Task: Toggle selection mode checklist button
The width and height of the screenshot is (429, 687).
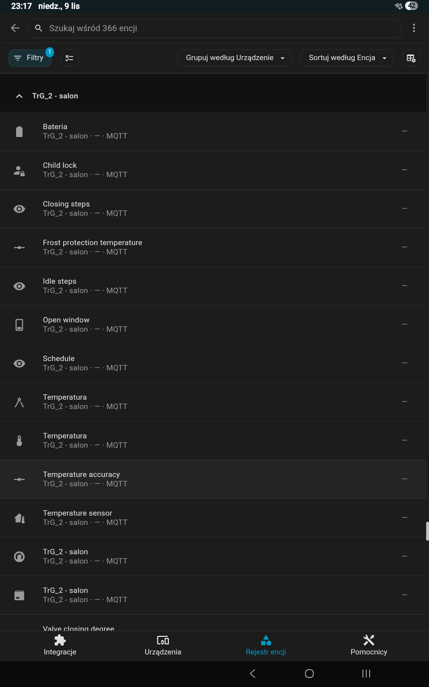Action: pyautogui.click(x=69, y=58)
